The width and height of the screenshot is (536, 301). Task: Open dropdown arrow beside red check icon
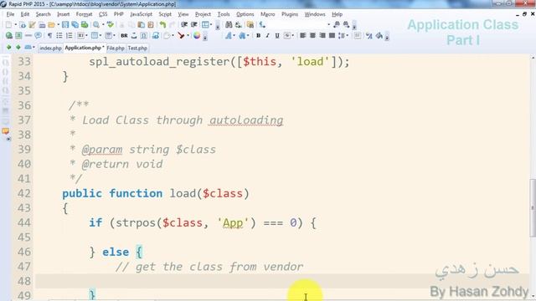click(x=188, y=35)
